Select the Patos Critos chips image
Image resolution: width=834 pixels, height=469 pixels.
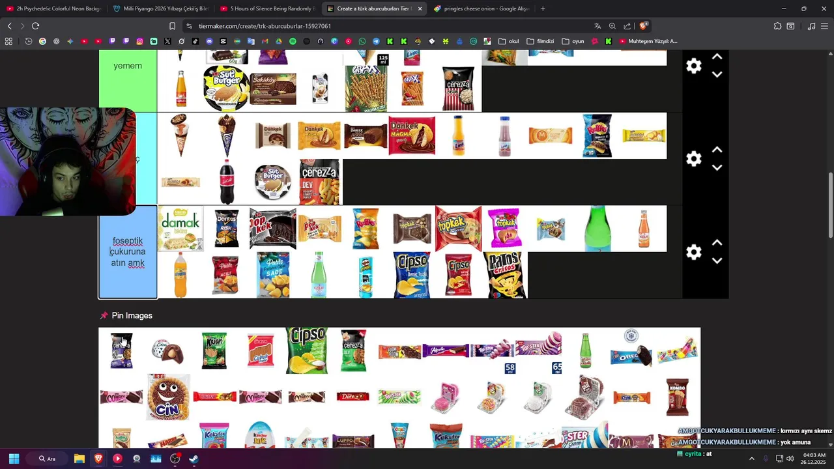pos(505,276)
